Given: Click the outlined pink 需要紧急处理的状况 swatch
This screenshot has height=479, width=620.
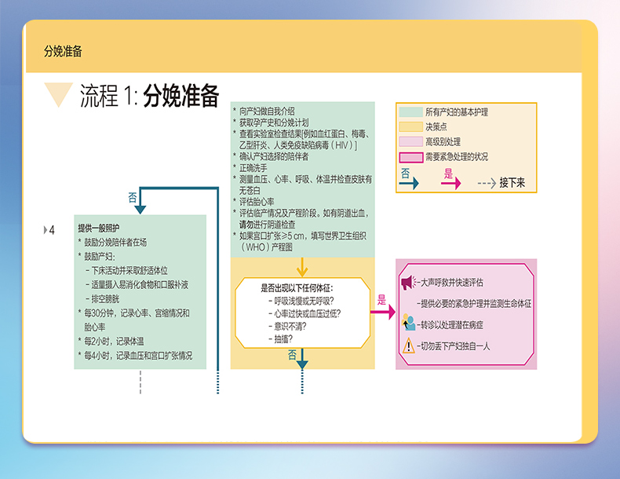Looking at the screenshot, I should [x=410, y=157].
